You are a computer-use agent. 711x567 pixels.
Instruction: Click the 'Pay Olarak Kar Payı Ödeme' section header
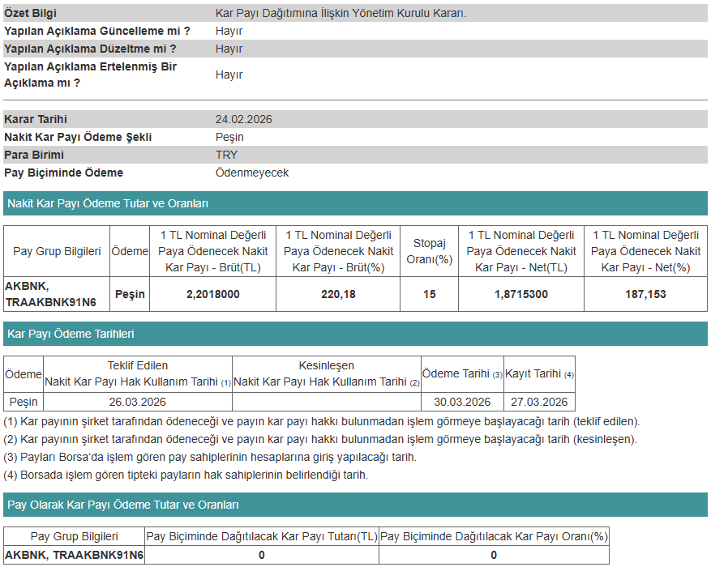pos(122,505)
